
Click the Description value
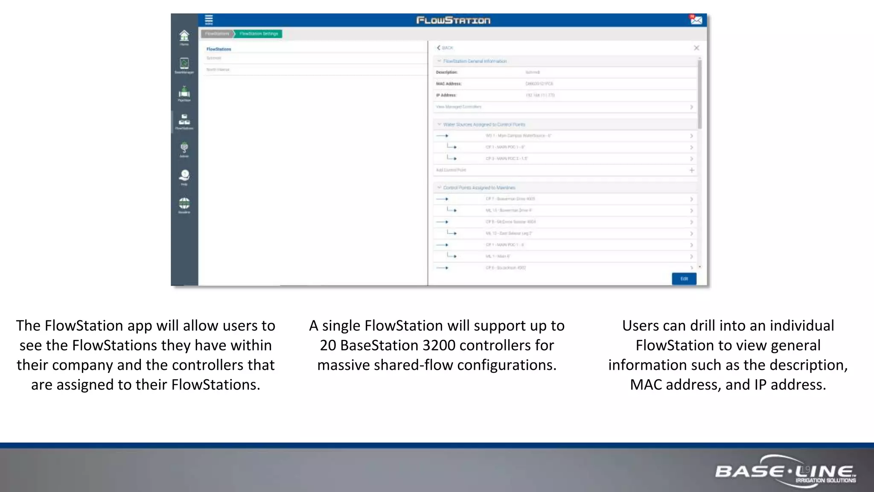(532, 72)
